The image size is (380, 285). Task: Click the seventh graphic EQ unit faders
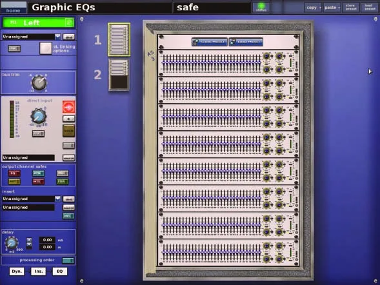(212, 226)
